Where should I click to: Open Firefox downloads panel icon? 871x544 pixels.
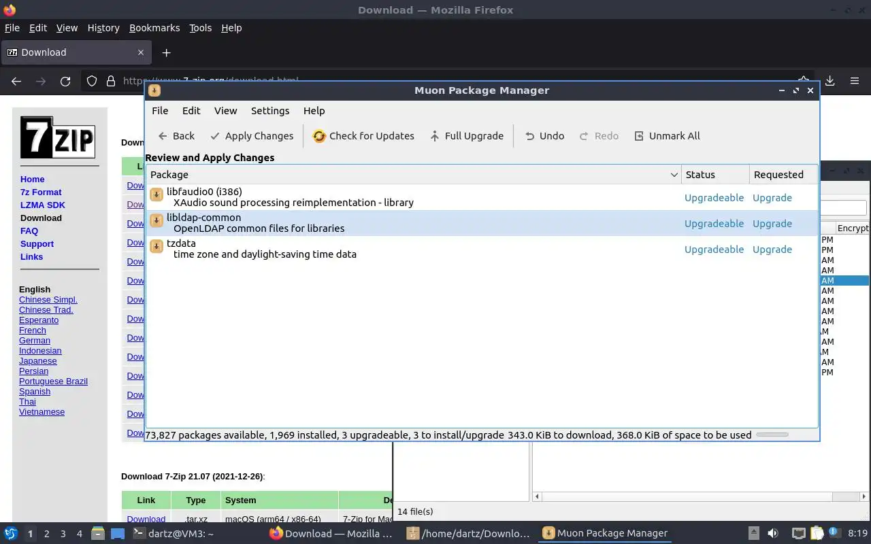(829, 81)
